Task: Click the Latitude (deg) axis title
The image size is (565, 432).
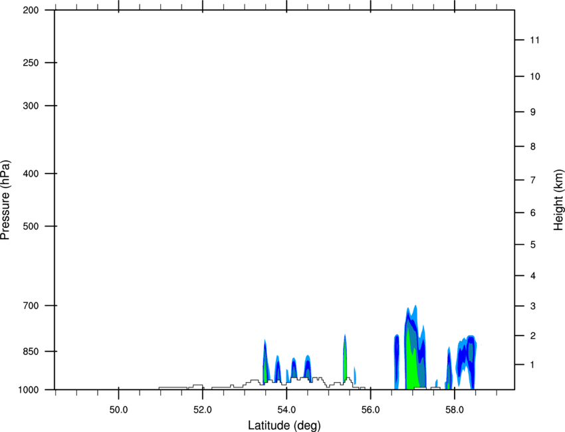Action: [284, 425]
